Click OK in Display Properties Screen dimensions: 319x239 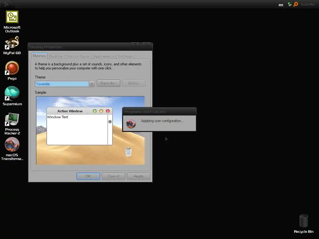tap(88, 176)
